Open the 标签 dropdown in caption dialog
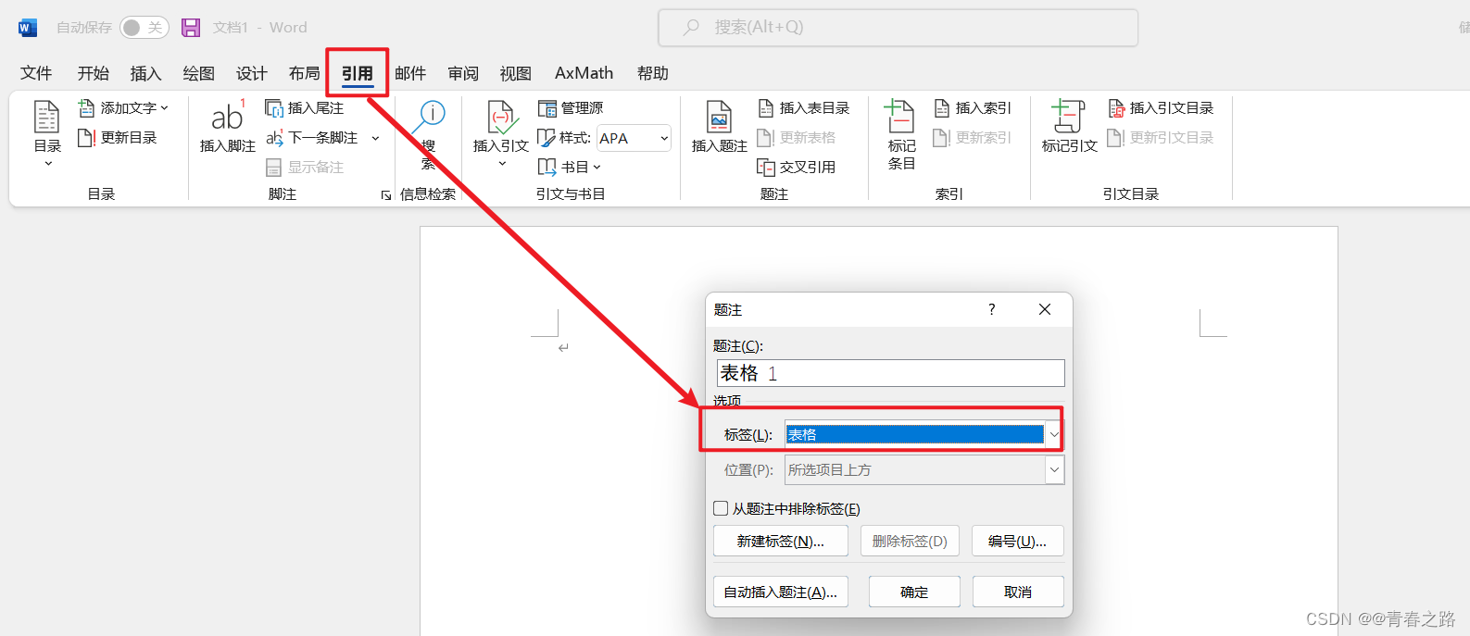 pos(1054,434)
